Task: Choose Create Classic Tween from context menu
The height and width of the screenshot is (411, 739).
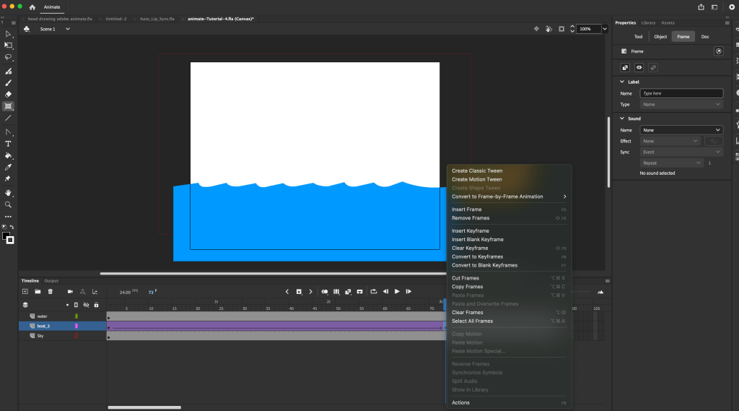Action: [477, 171]
